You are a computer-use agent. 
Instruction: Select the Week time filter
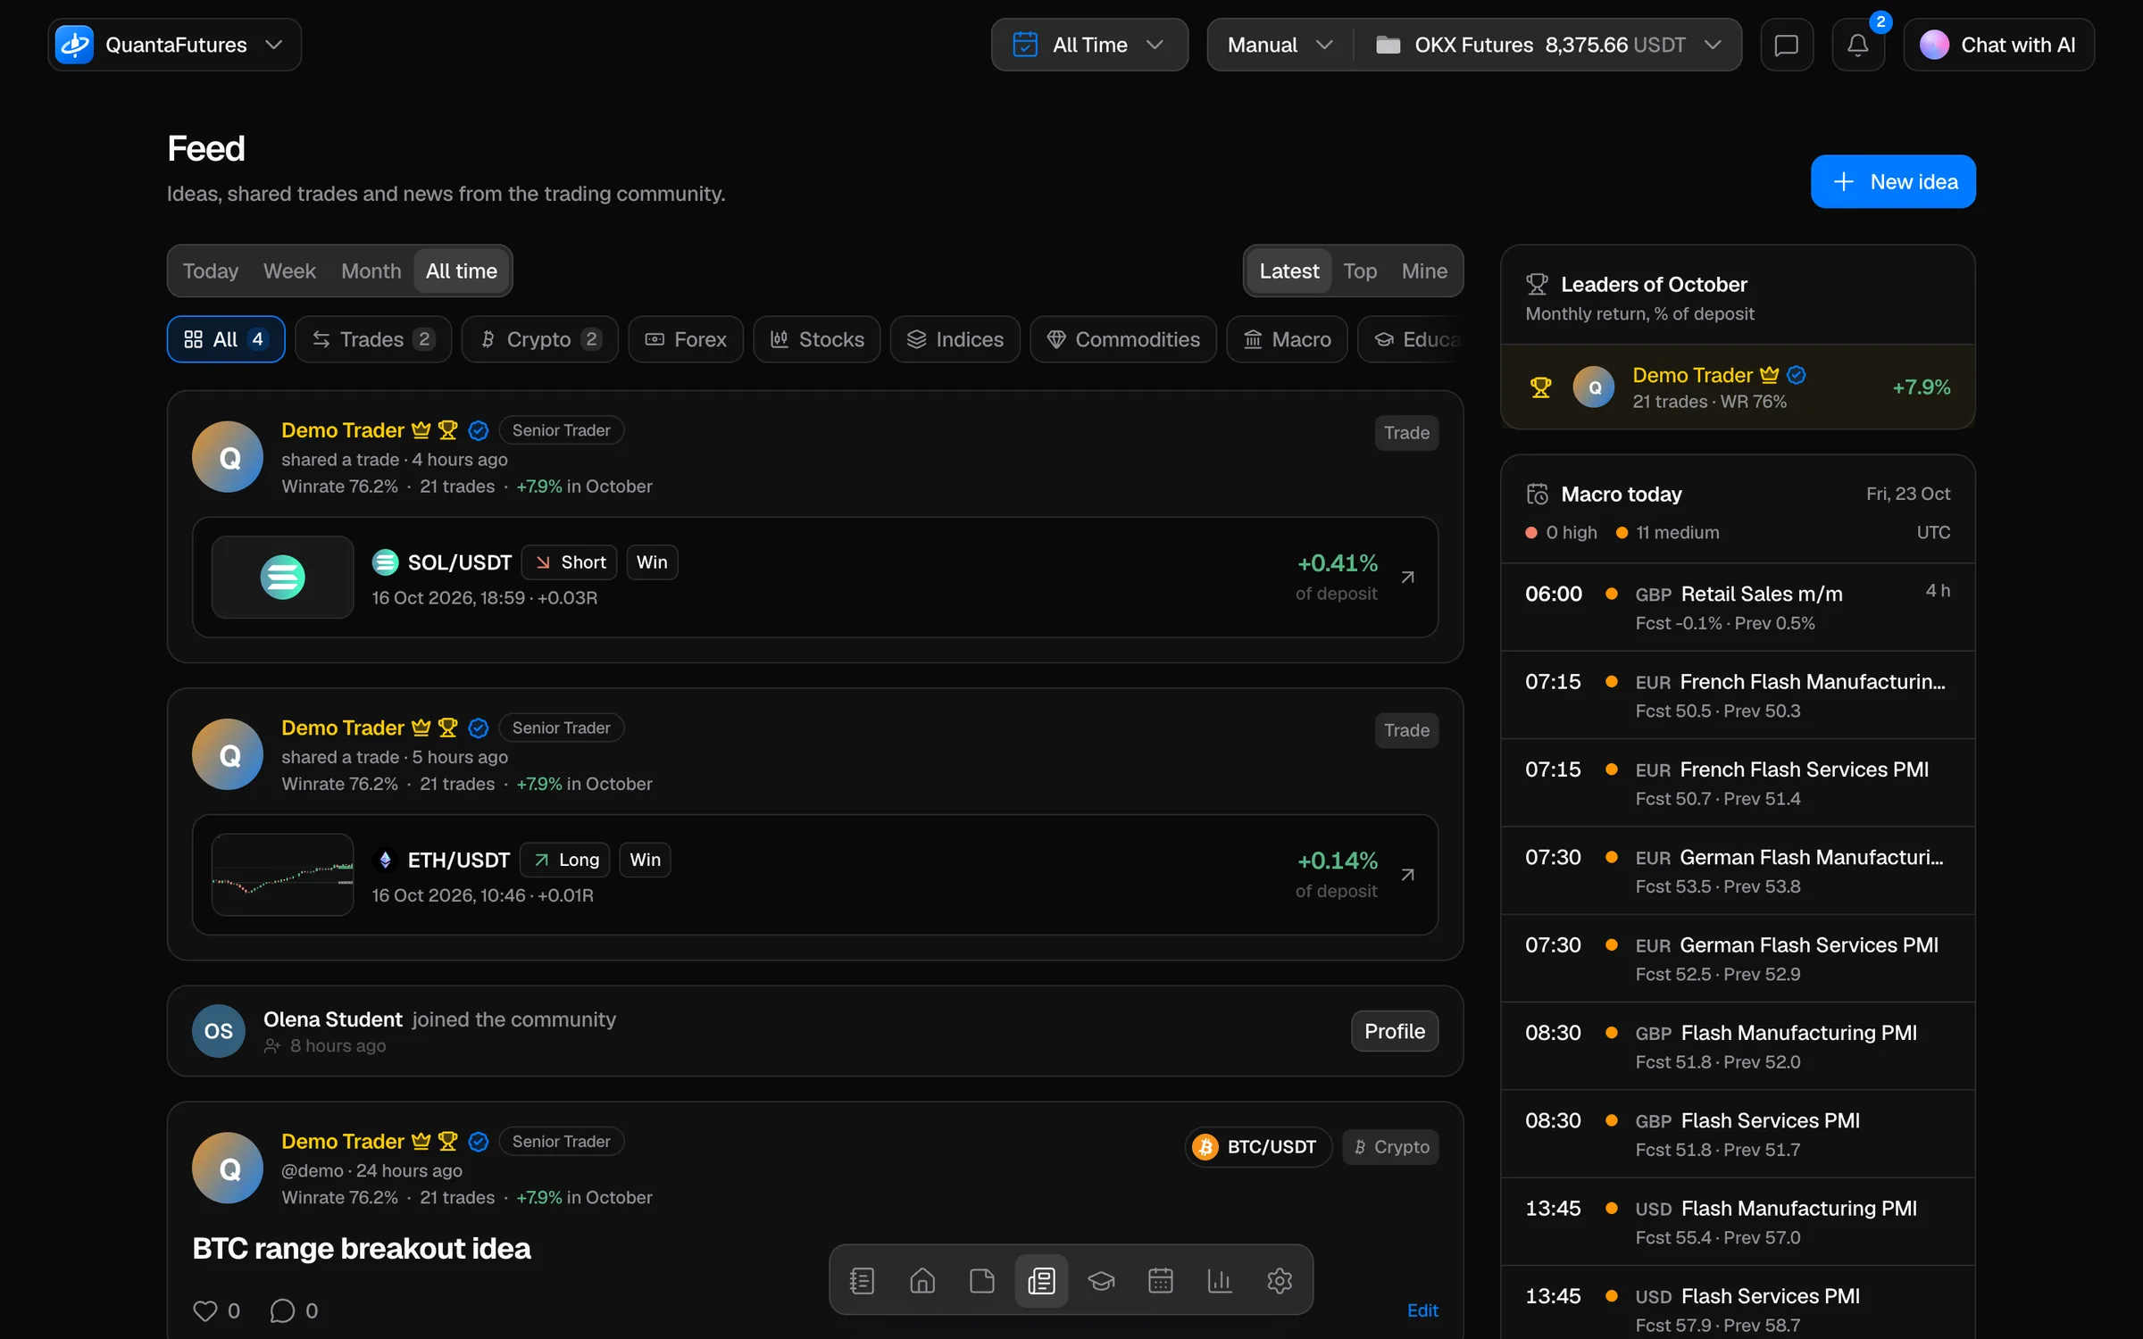[x=289, y=270]
